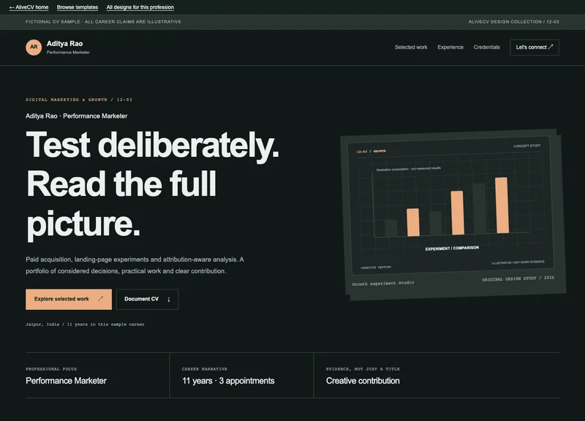The image size is (585, 421).
Task: Navigate to Selected work section
Action: coord(411,47)
